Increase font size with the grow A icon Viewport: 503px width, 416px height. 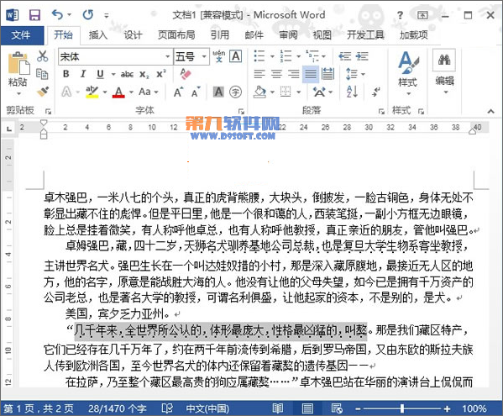(178, 92)
